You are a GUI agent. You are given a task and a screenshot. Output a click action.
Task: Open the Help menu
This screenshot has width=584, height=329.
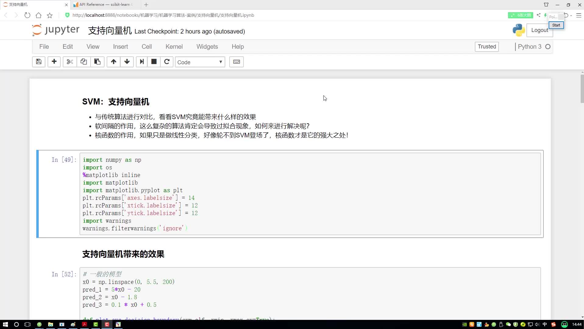pos(238,47)
